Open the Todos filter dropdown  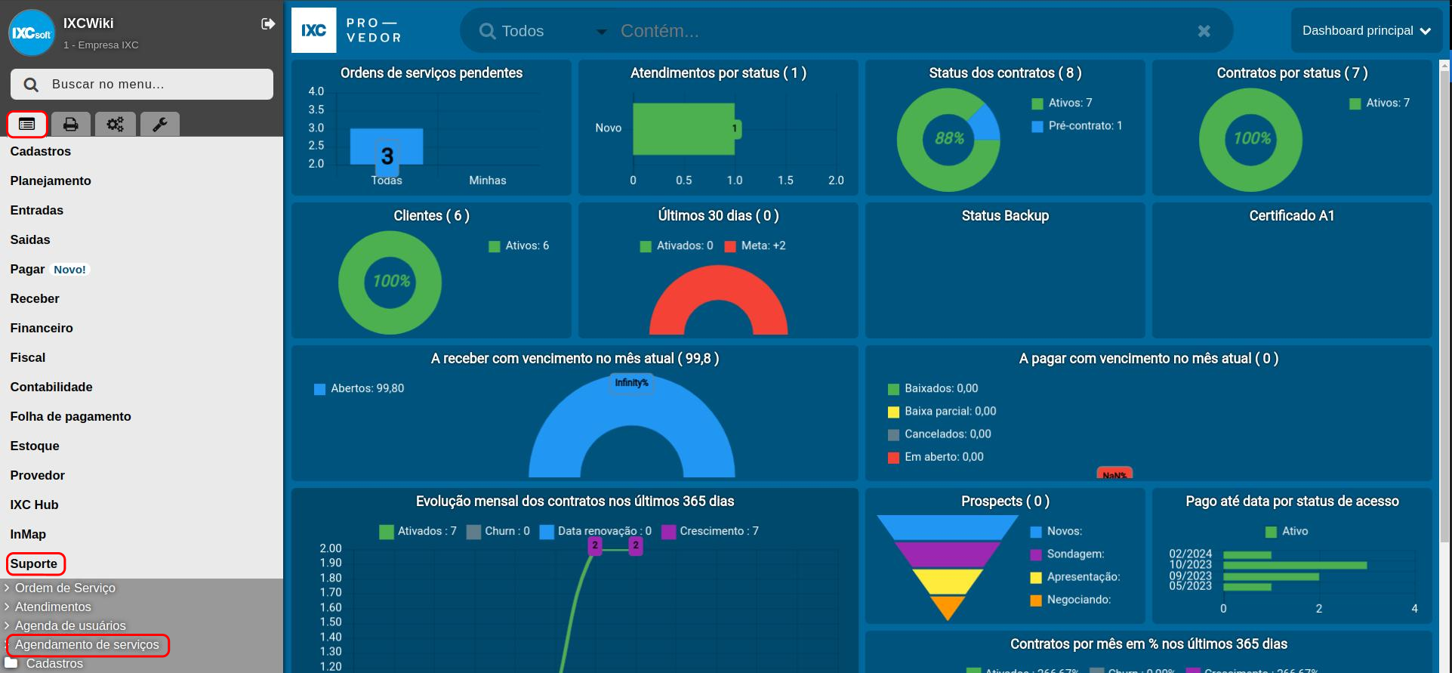coord(553,31)
